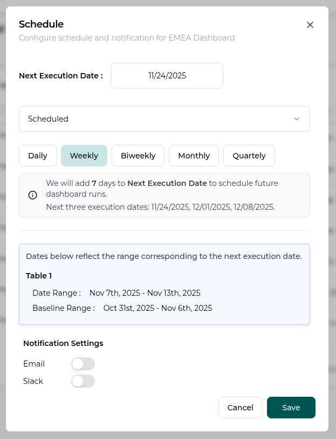The height and width of the screenshot is (439, 336).
Task: Click the Email label in Notification Settings
Action: click(34, 364)
